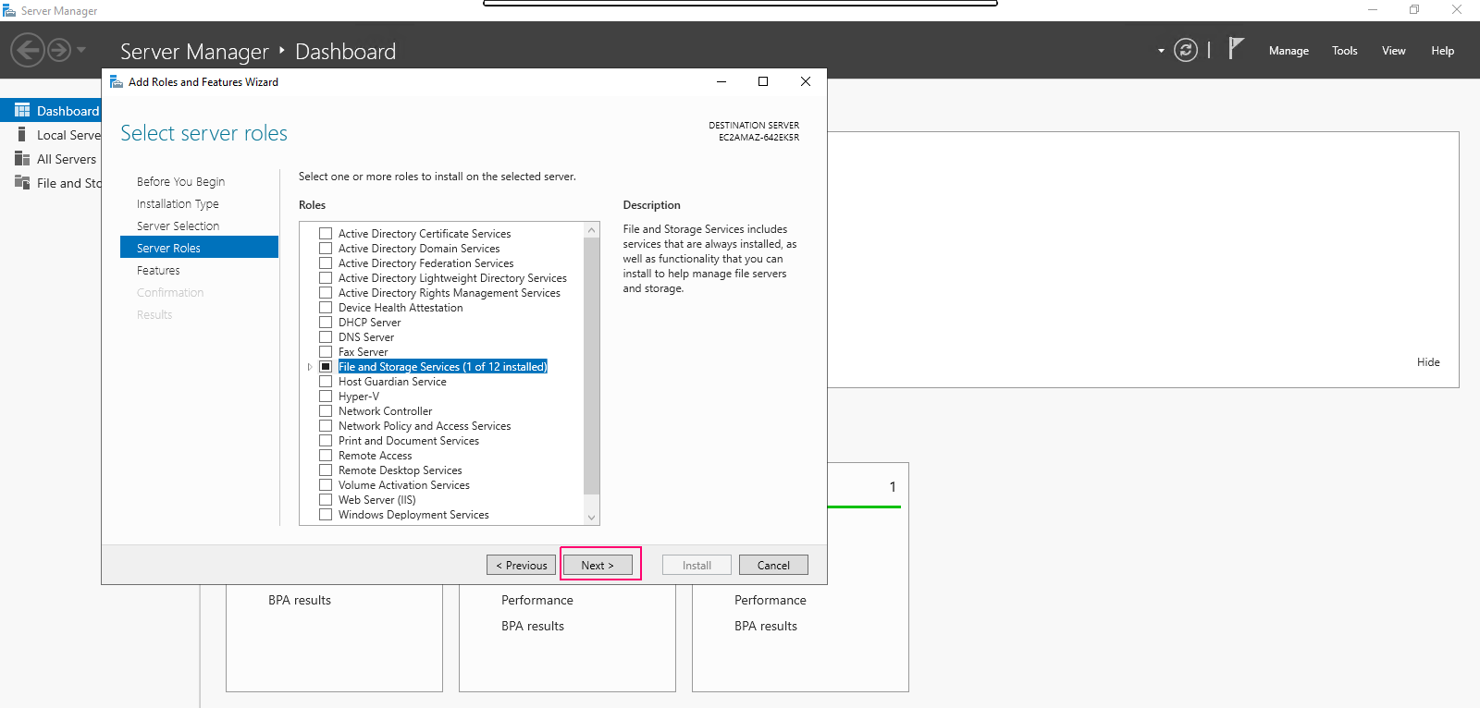Click the wizard title bar icon
Viewport: 1480px width, 708px height.
click(117, 81)
